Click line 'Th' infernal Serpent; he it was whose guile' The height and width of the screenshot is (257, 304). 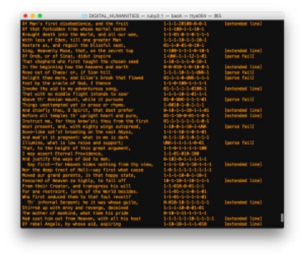pyautogui.click(x=83, y=202)
